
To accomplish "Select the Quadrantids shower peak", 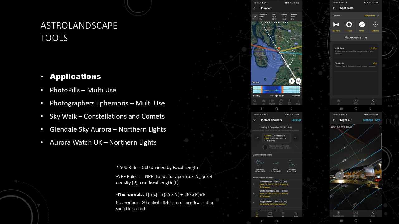I will [292, 166].
